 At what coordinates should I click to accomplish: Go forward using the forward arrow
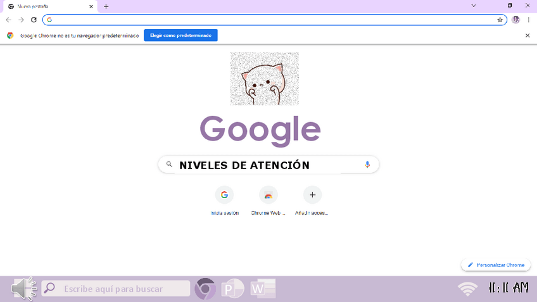[x=22, y=20]
